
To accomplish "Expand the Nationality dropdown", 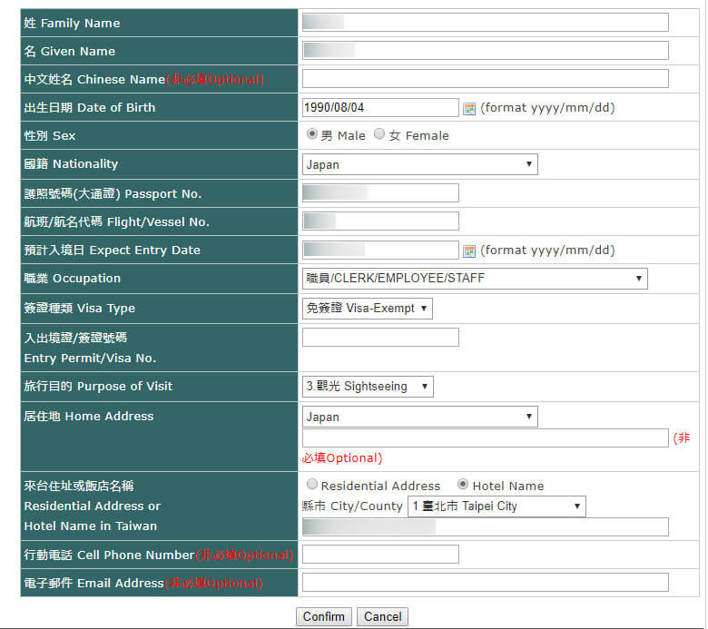I will [420, 164].
